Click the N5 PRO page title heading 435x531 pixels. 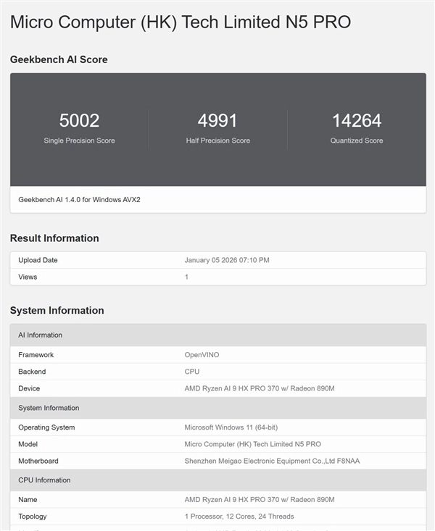click(181, 22)
